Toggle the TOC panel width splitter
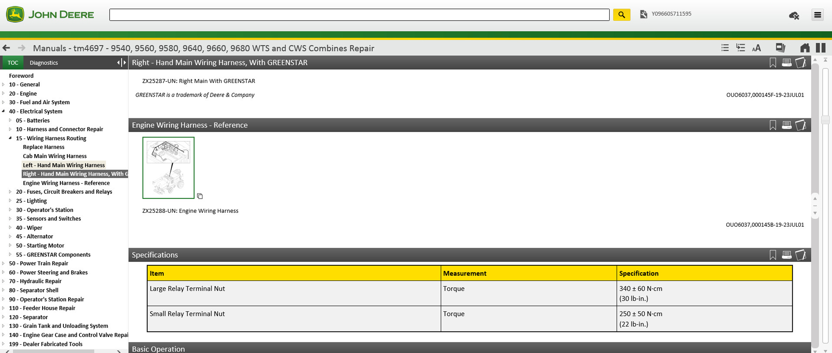Screen dimensions: 832x353 coord(121,62)
